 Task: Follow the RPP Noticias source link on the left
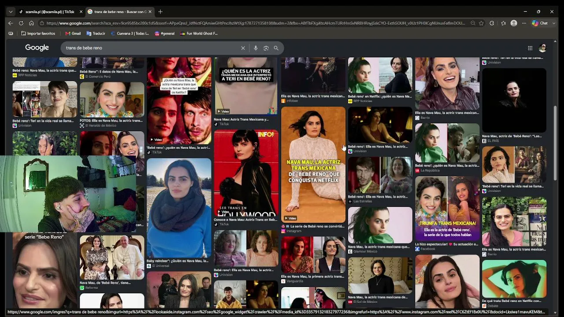27,75
